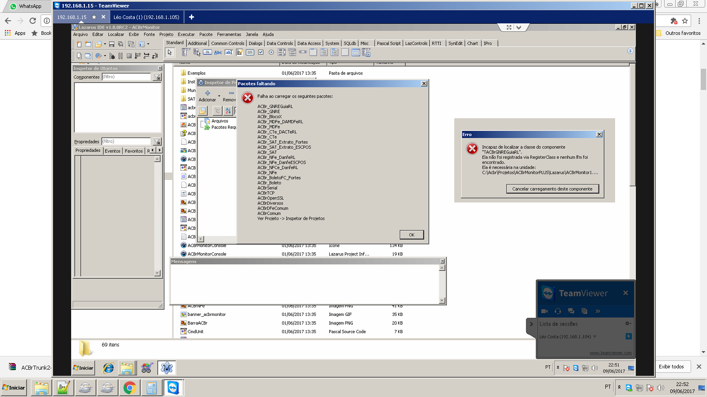Viewport: 707px width, 397px height.
Task: Select the TCheckBox component in palette
Action: 261,52
